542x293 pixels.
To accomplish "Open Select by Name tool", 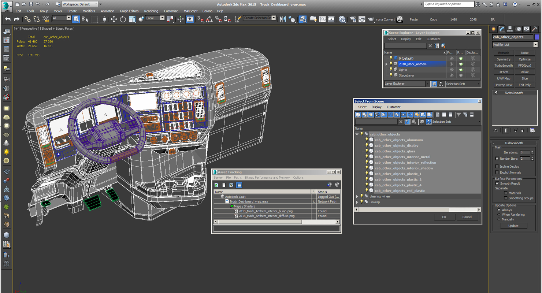I will tap(85, 19).
